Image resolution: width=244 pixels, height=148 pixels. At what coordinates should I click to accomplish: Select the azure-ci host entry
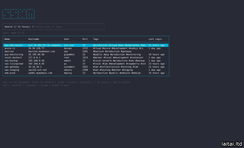[10, 48]
